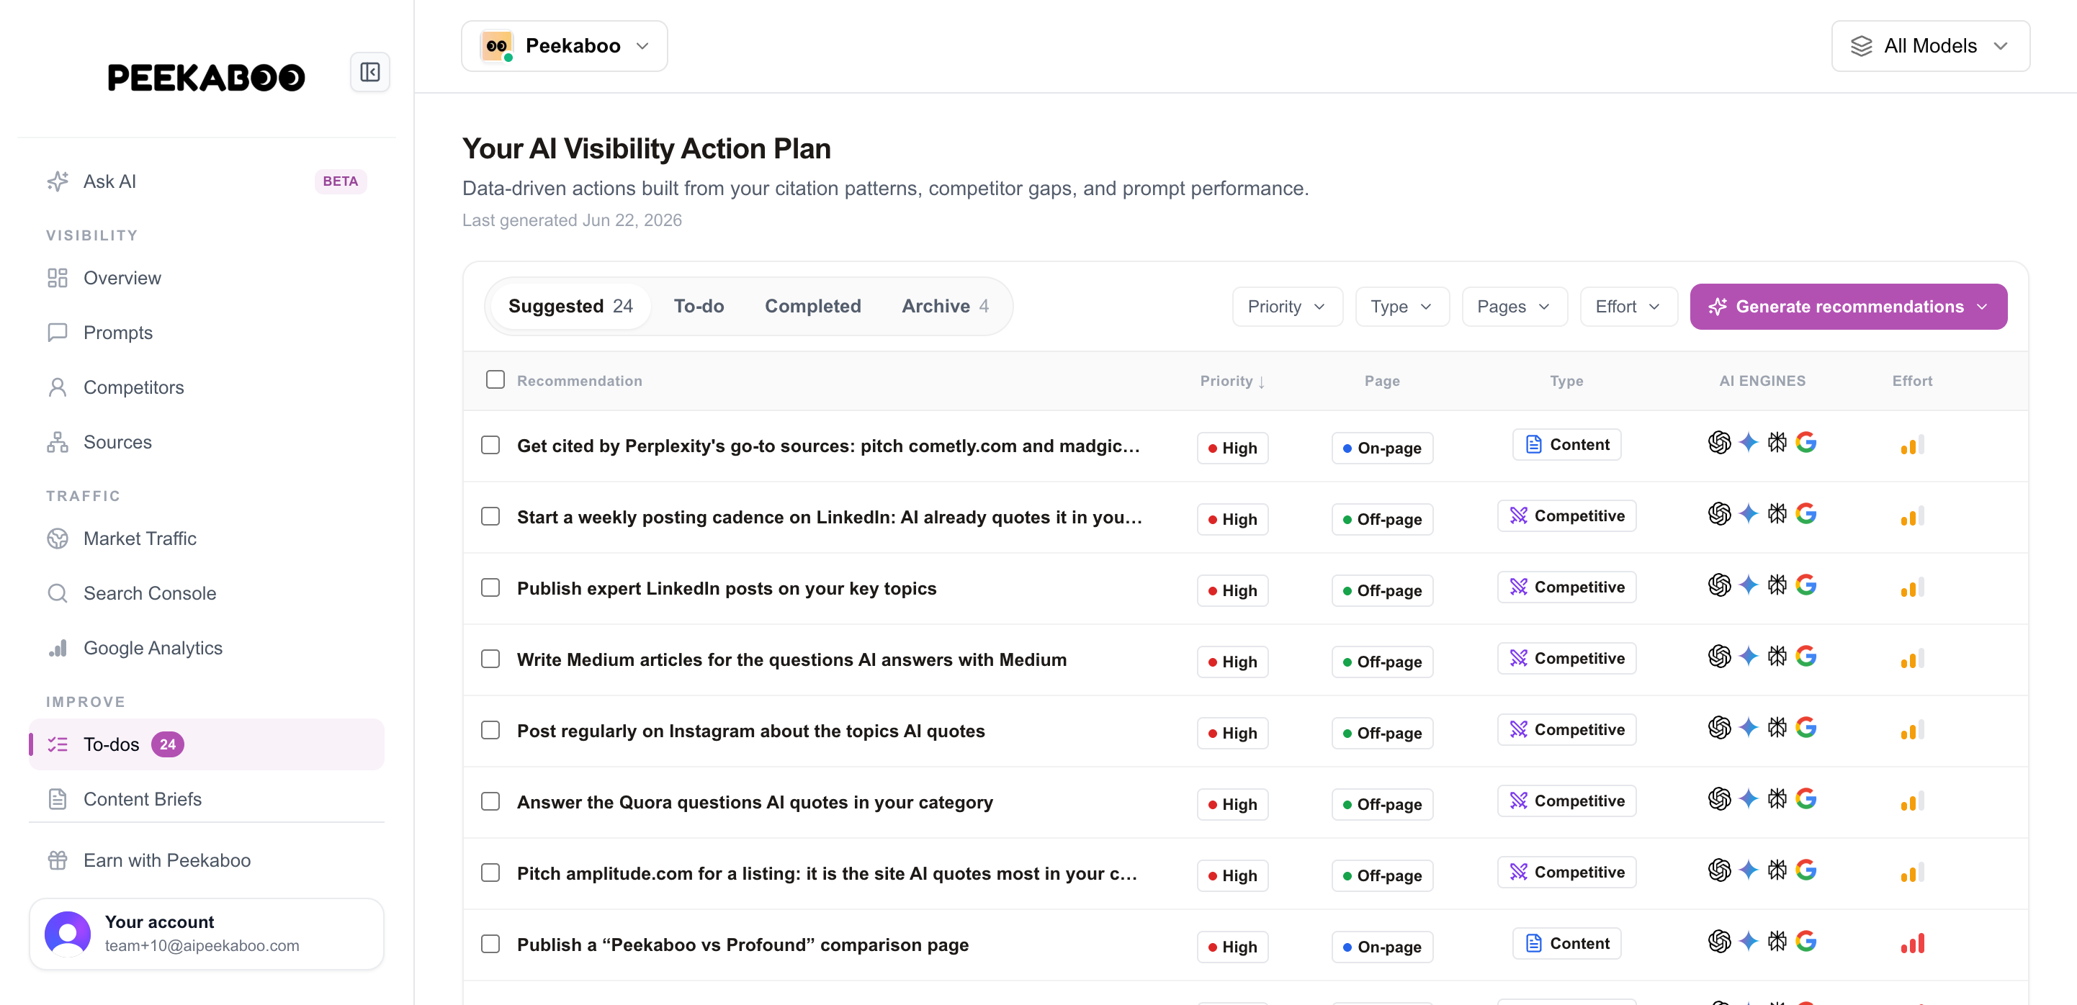Click Google engine icon in Medium articles row
2077x1005 pixels.
click(1806, 656)
